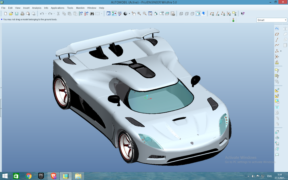Image resolution: width=288 pixels, height=180 pixels.
Task: Expand the datum point flyout arrow
Action: (x=281, y=51)
